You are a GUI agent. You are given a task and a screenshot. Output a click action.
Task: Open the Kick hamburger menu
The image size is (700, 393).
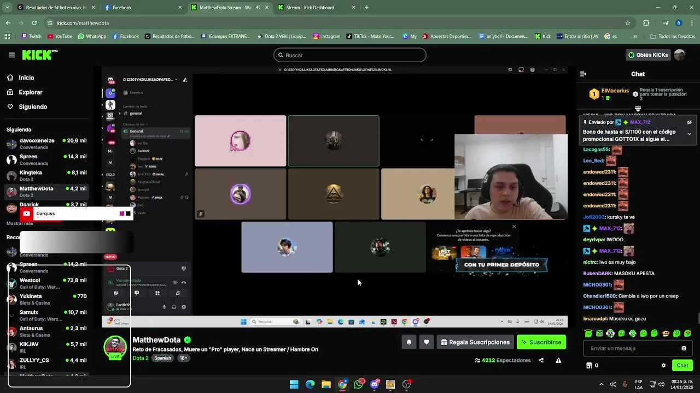click(x=11, y=55)
